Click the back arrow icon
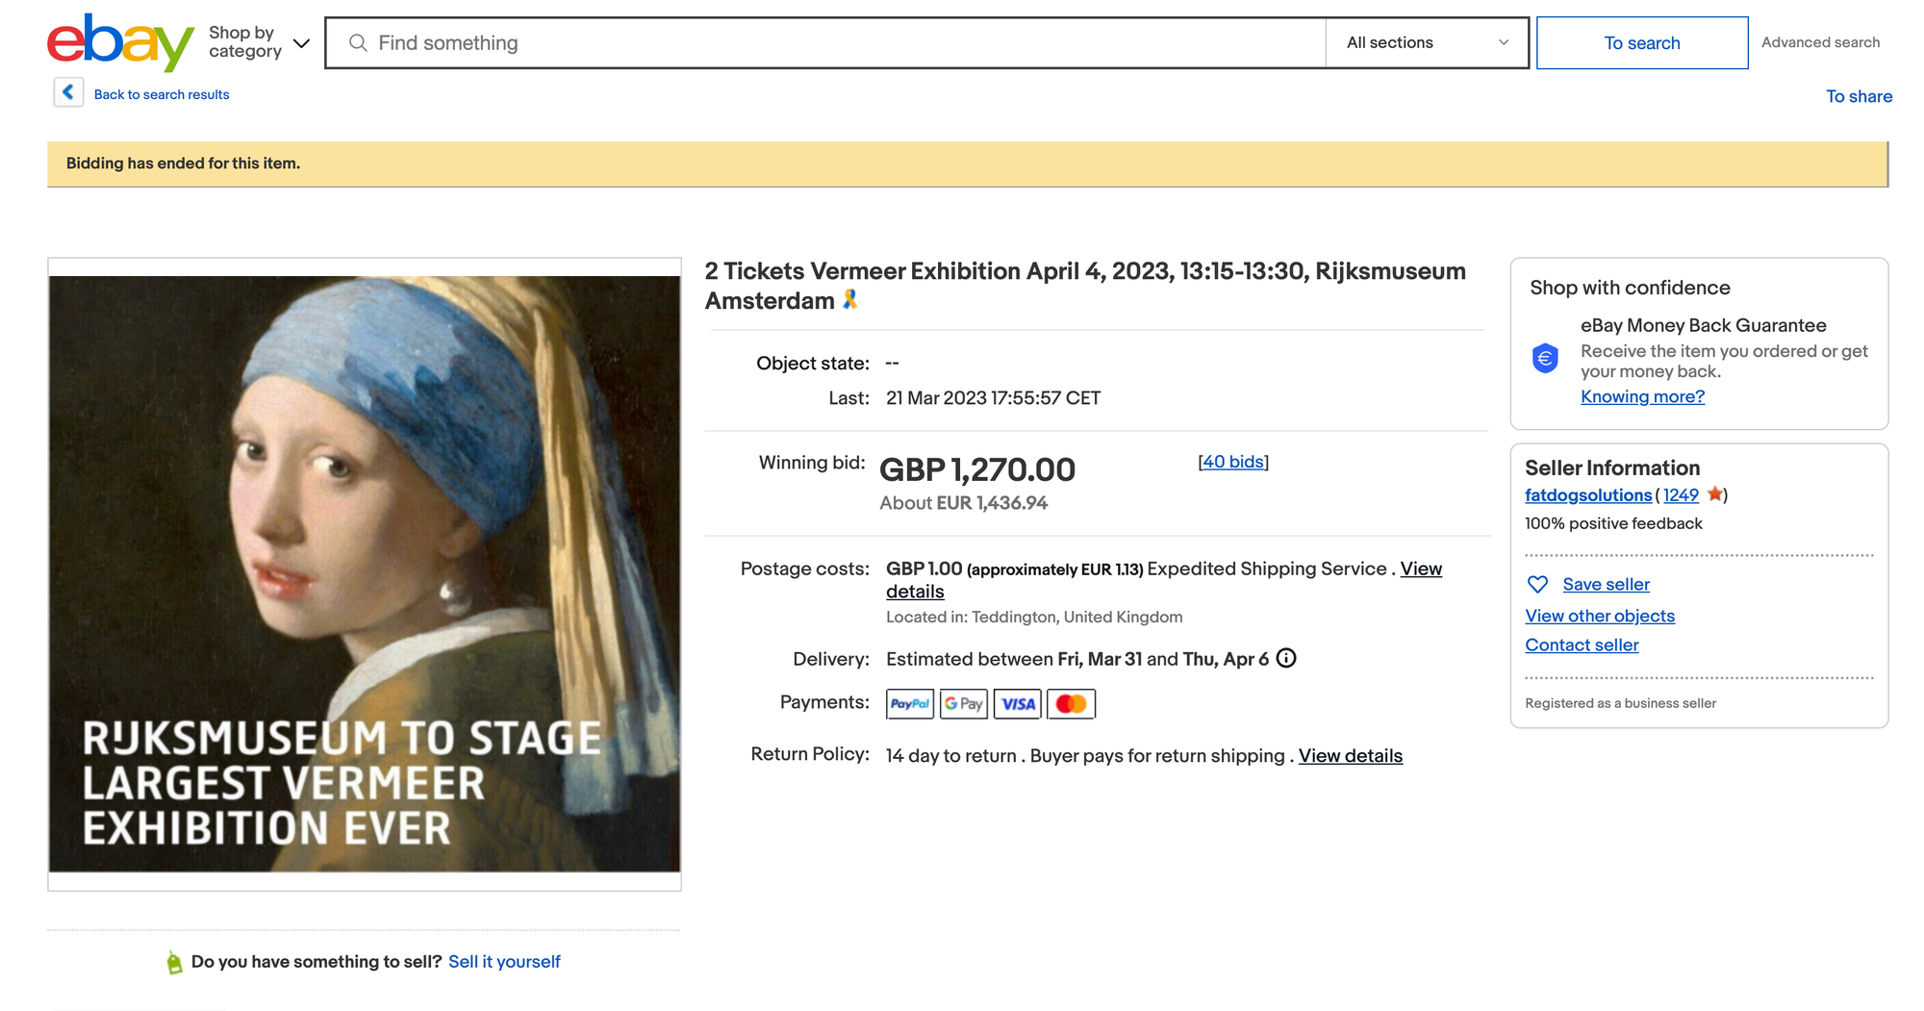Image resolution: width=1924 pixels, height=1011 pixels. 68,92
